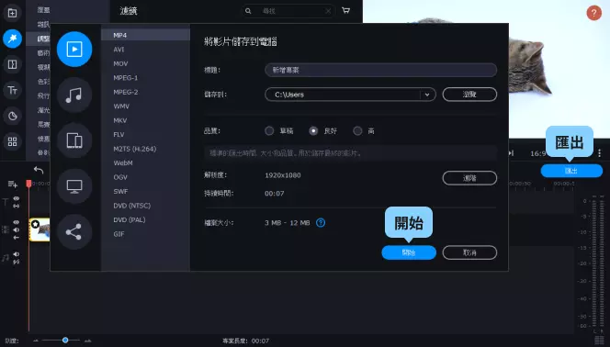Choose GIF format
Screen dimensions: 610x347
145,234
